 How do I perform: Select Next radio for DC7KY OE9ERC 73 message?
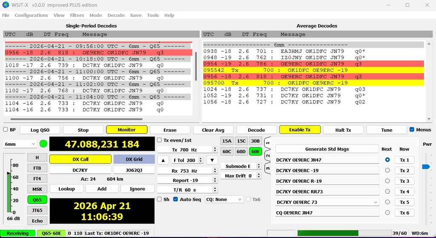[x=387, y=202]
